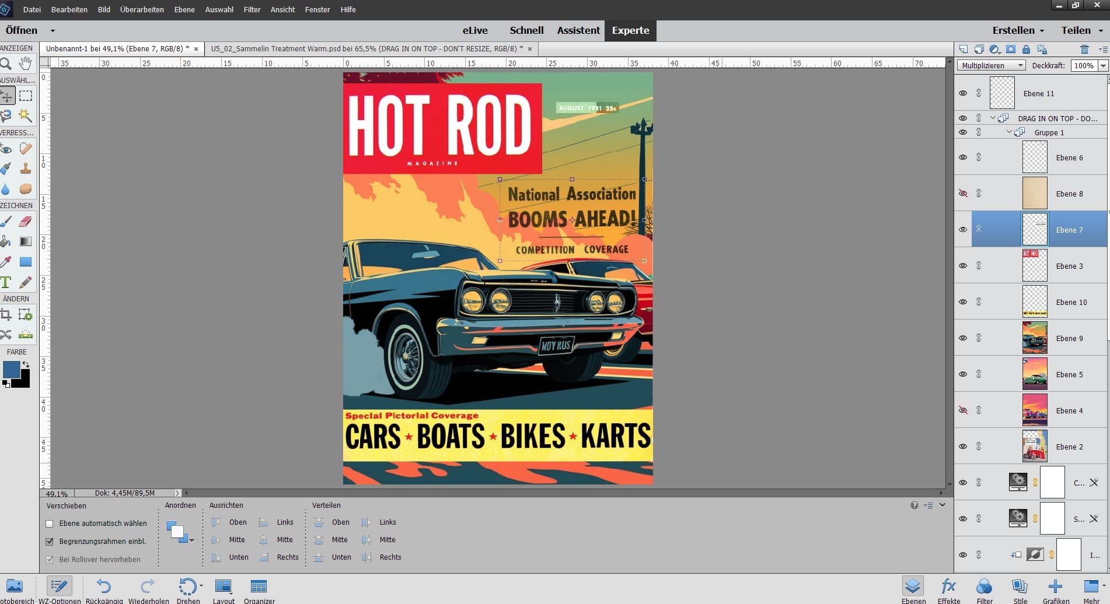Select the Blur water drop tool

[x=6, y=189]
